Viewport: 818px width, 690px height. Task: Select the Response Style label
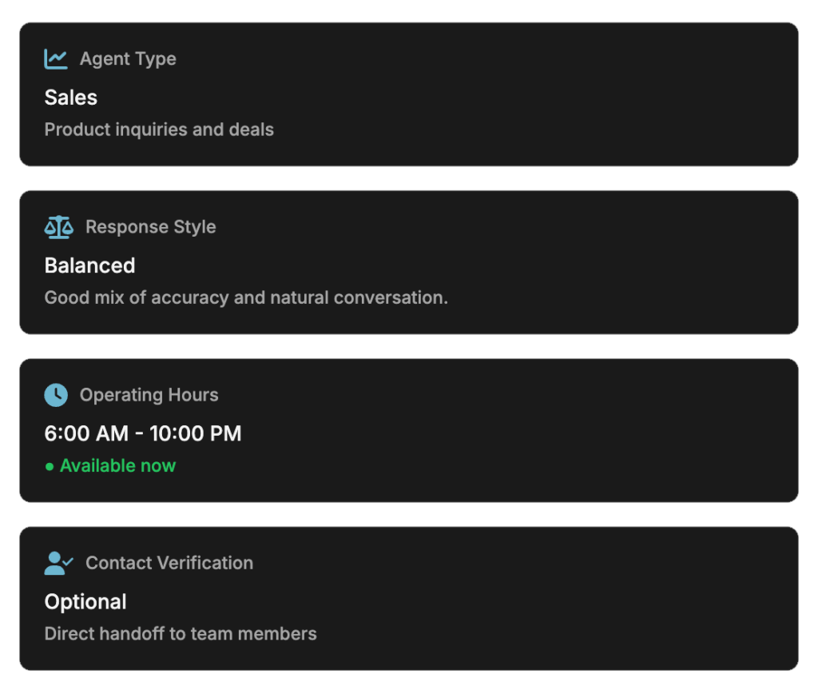(150, 227)
